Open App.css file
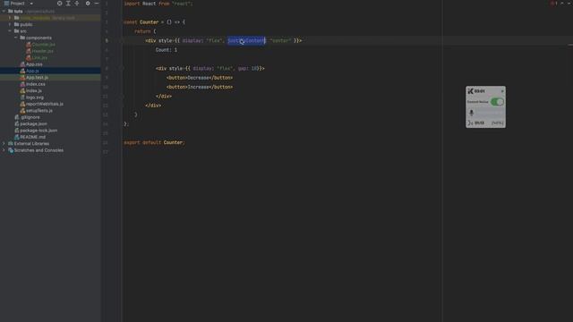 34,64
